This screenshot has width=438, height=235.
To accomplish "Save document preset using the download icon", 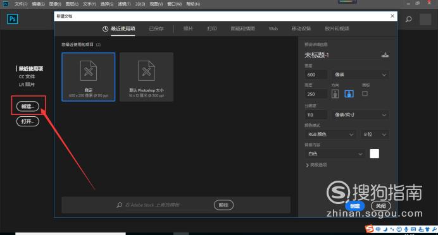I will coord(385,55).
